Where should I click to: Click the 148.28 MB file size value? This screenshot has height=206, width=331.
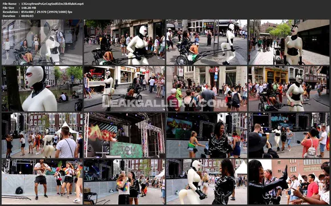tap(29, 8)
